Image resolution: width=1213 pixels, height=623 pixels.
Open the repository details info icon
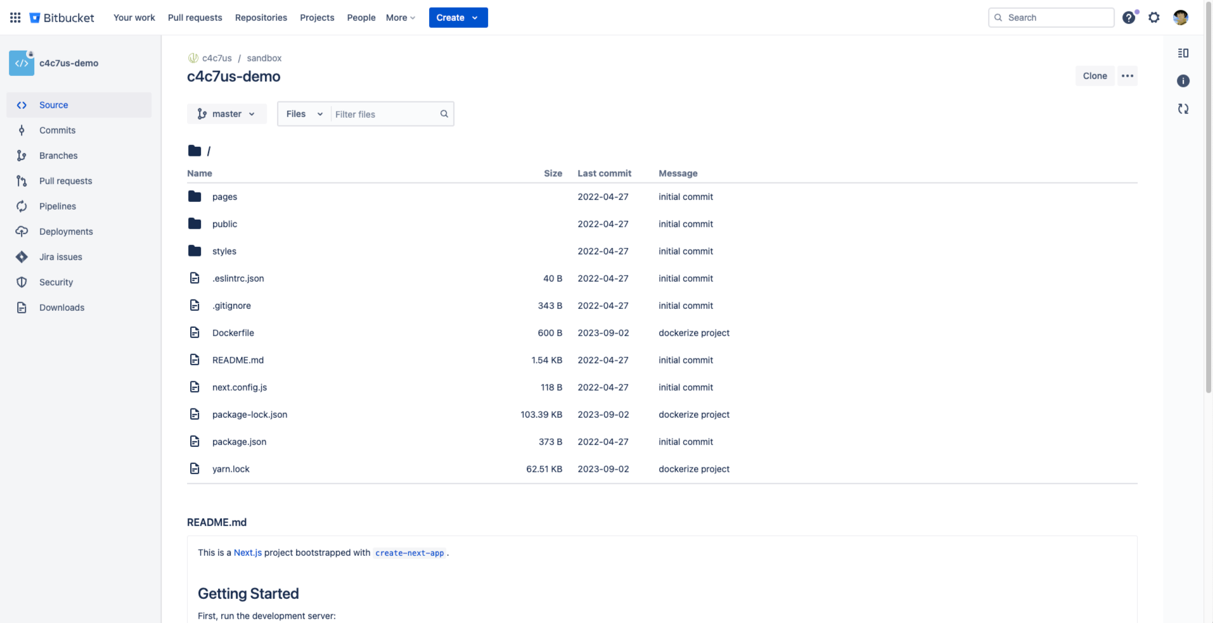1183,81
